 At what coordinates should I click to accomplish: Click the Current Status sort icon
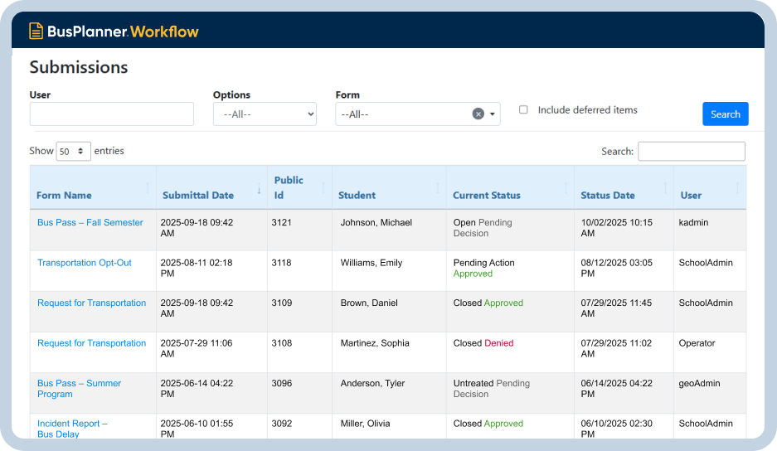click(x=566, y=188)
